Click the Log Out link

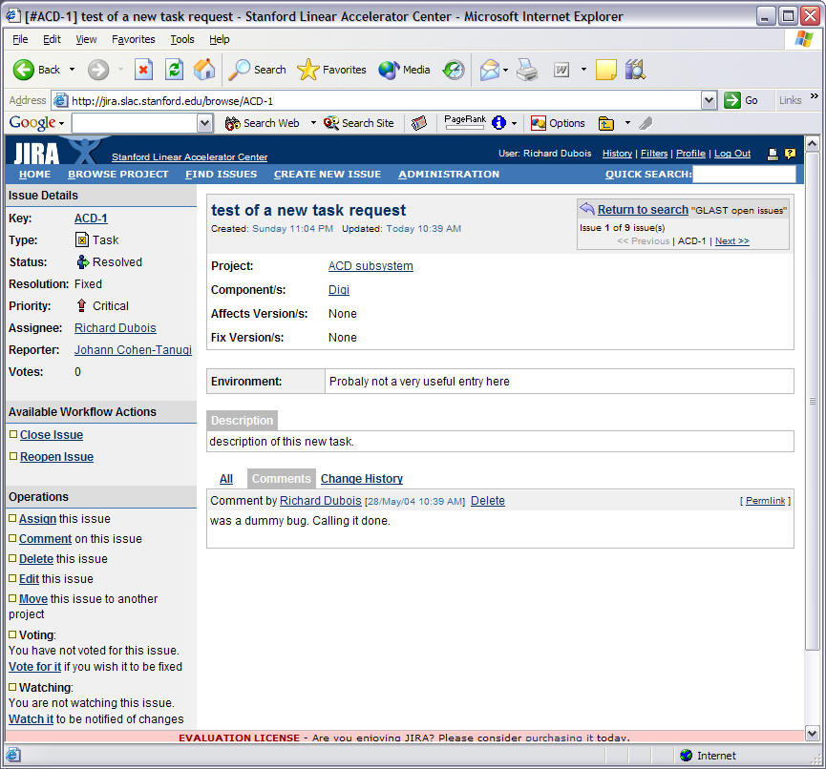click(732, 154)
